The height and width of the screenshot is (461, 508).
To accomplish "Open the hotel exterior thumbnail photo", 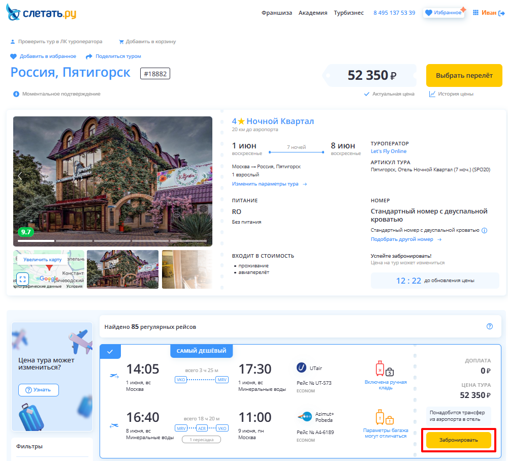I will tap(122, 269).
